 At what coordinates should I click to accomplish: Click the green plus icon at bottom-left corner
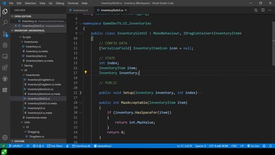[4, 152]
